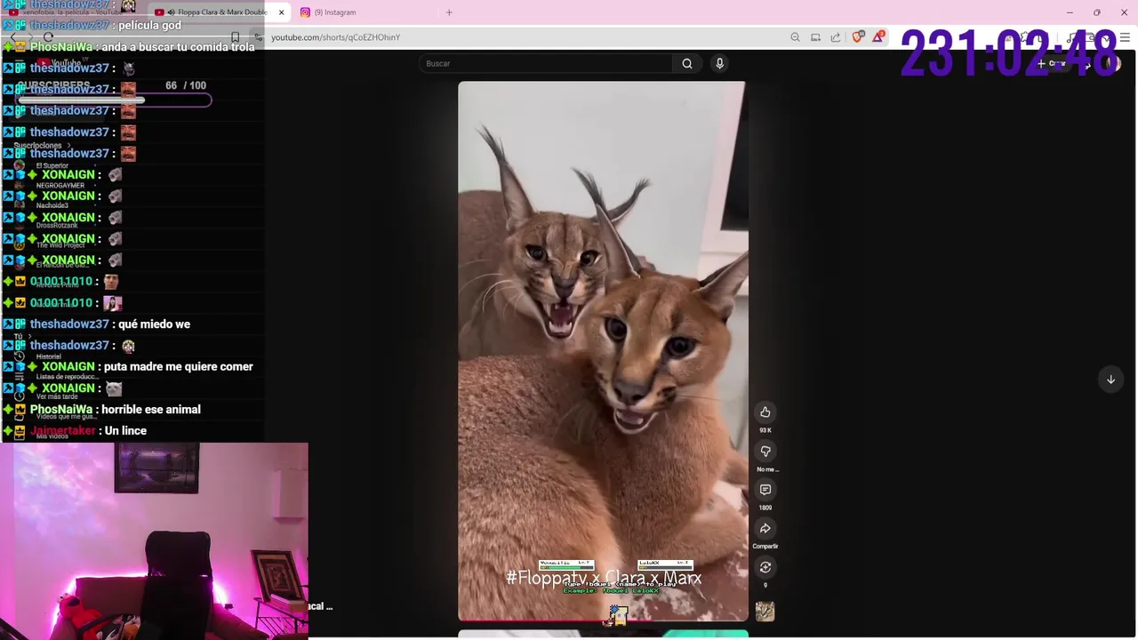Reload the page
The width and height of the screenshot is (1138, 640).
(x=49, y=37)
